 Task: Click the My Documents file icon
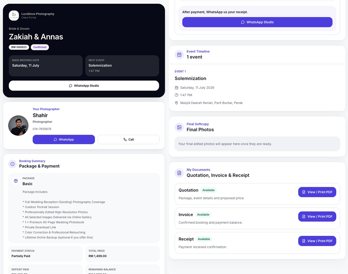(x=179, y=173)
